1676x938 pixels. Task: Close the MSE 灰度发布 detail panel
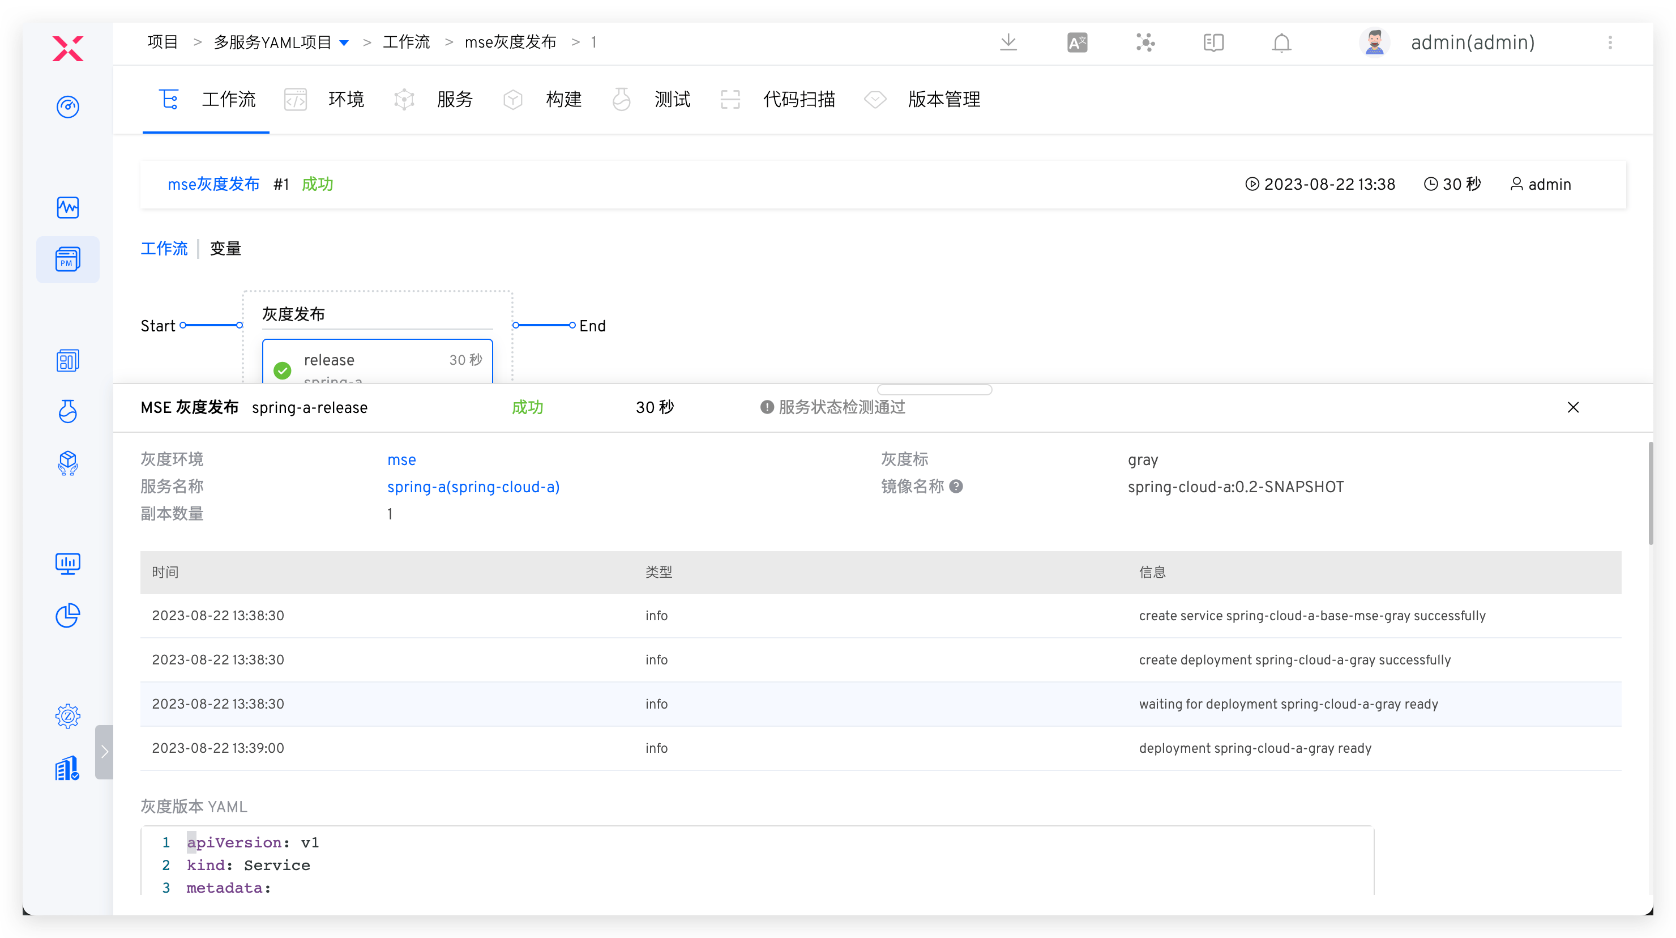pos(1572,407)
